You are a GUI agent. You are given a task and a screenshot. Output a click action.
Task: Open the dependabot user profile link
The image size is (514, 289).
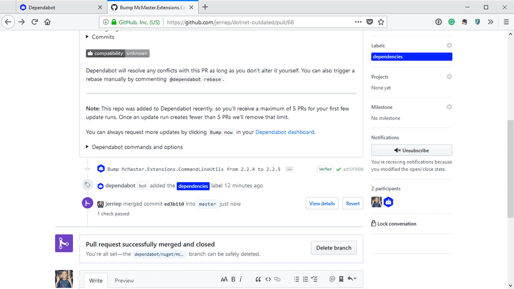coord(120,186)
